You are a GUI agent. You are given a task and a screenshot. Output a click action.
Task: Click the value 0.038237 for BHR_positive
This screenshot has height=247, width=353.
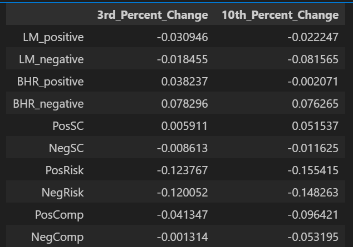[185, 82]
